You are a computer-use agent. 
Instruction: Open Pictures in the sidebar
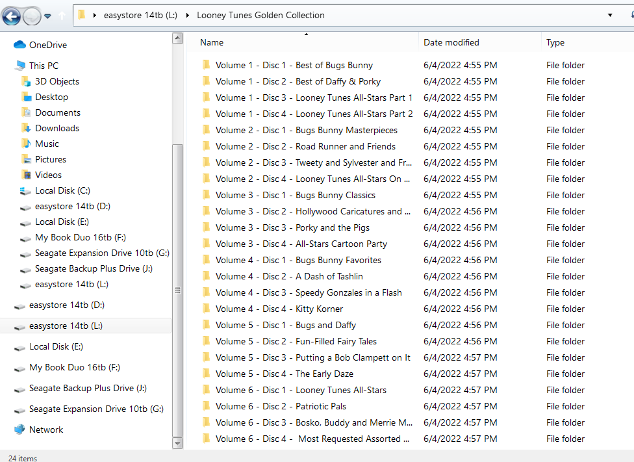51,159
